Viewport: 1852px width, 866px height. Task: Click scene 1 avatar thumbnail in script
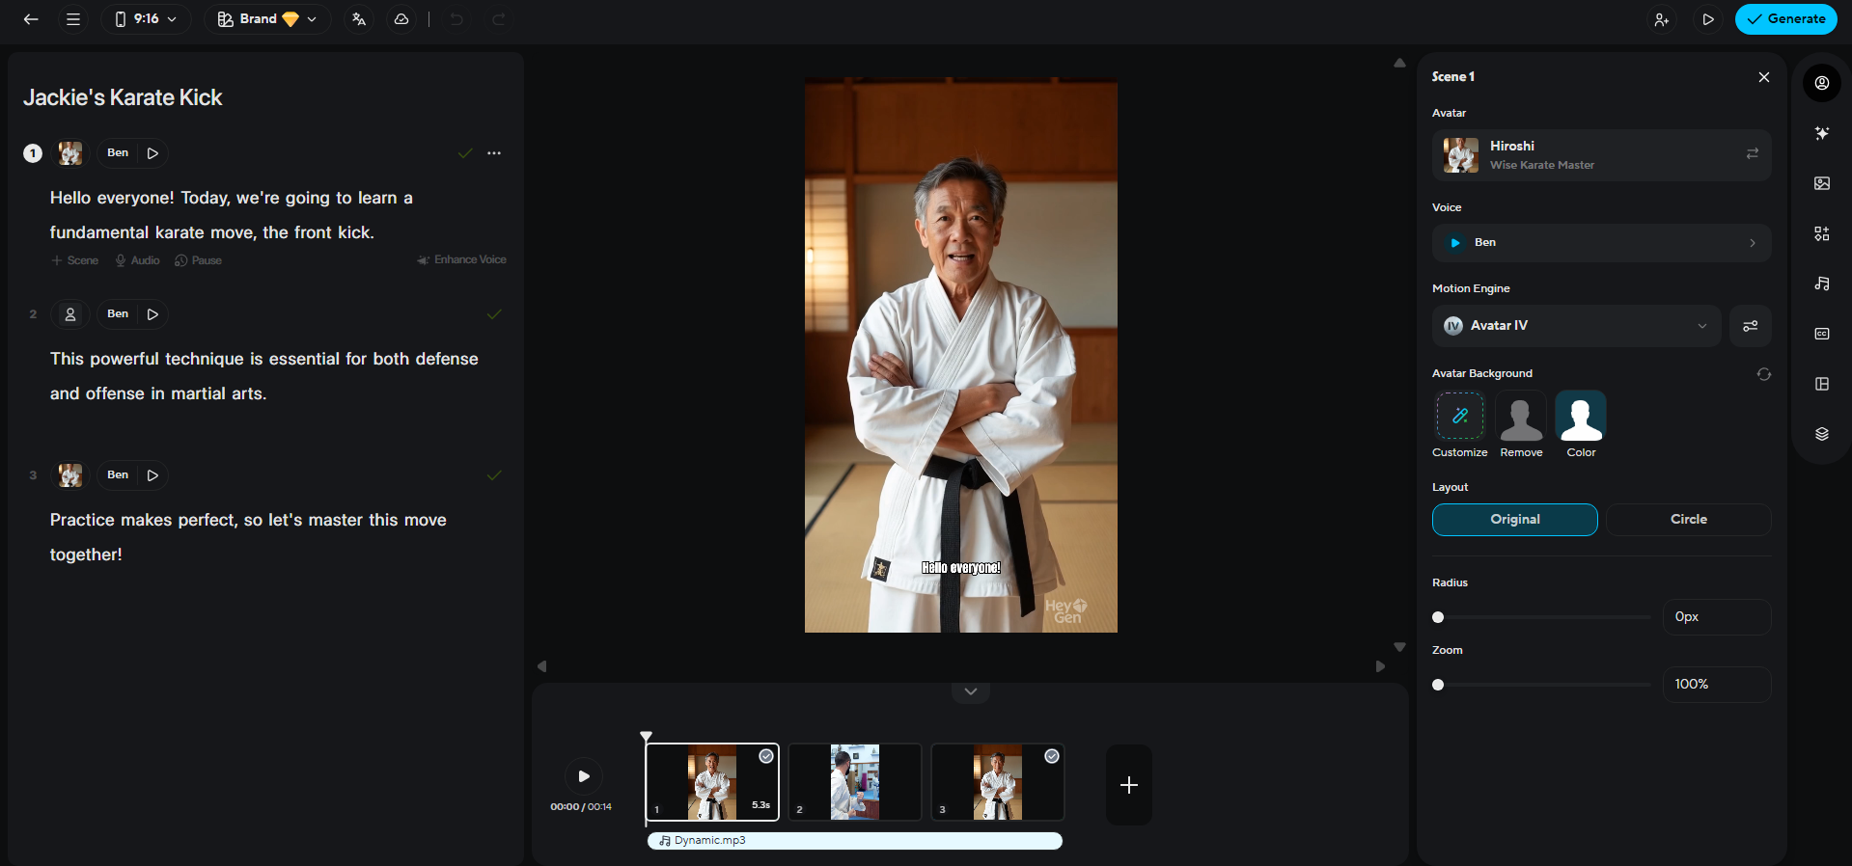(70, 153)
